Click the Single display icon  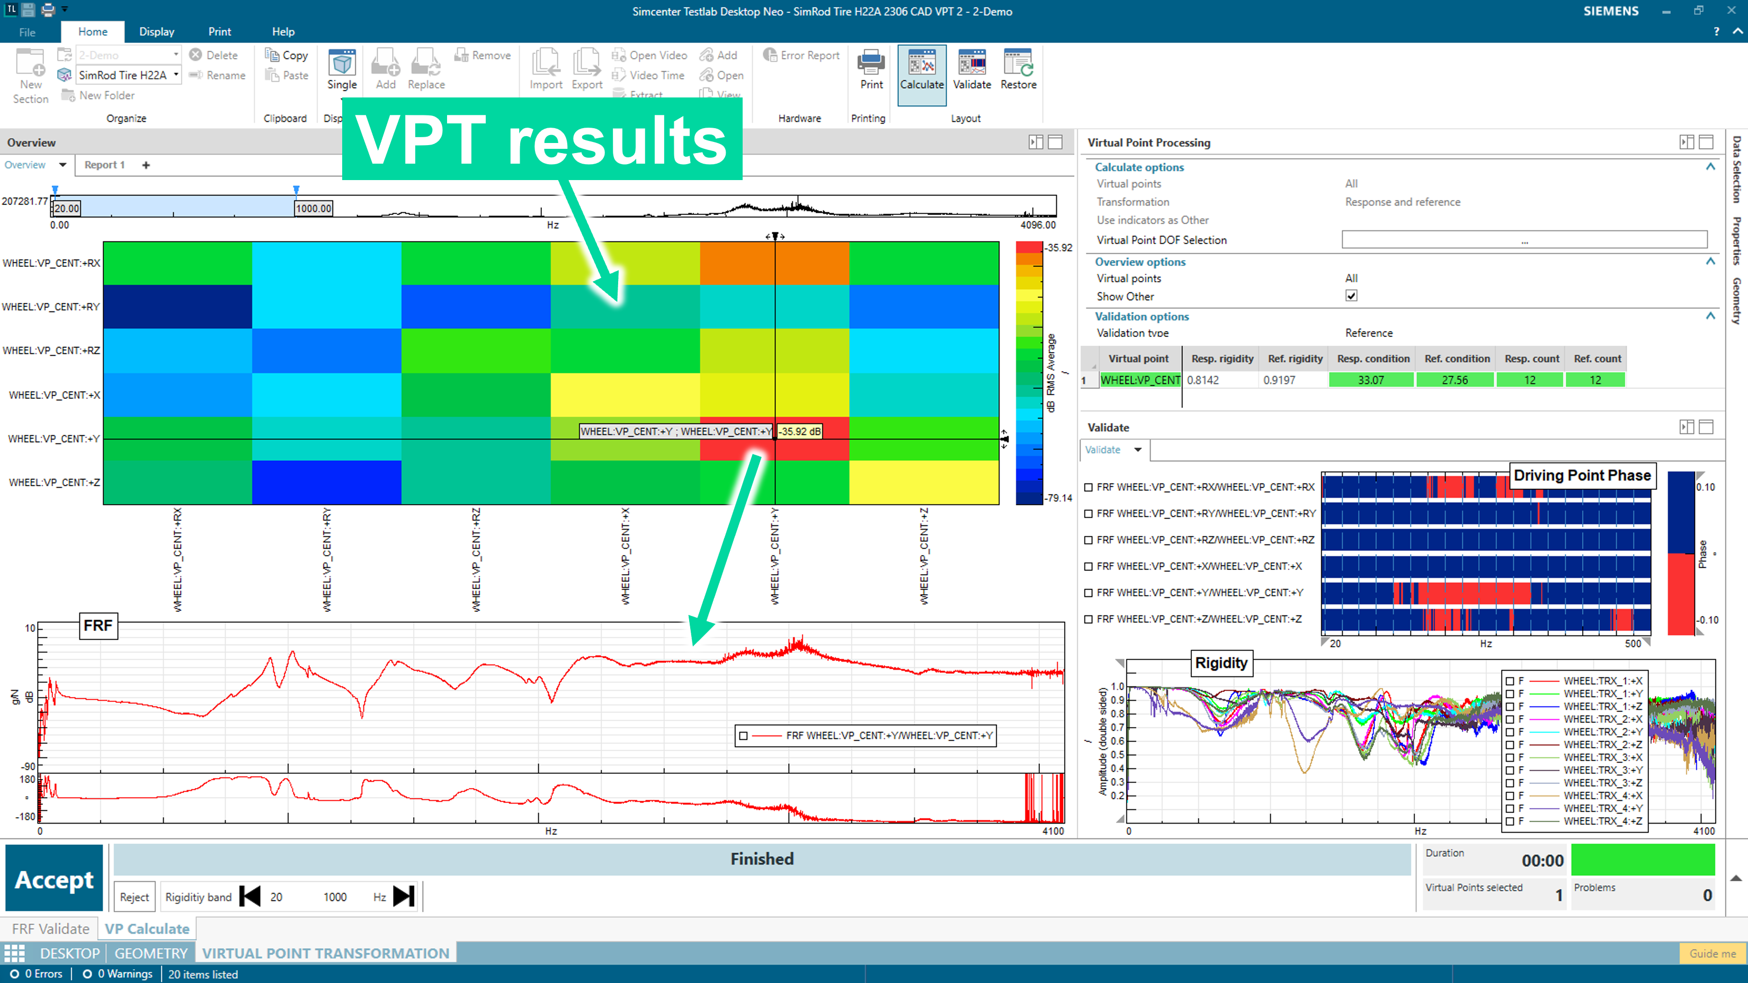341,65
